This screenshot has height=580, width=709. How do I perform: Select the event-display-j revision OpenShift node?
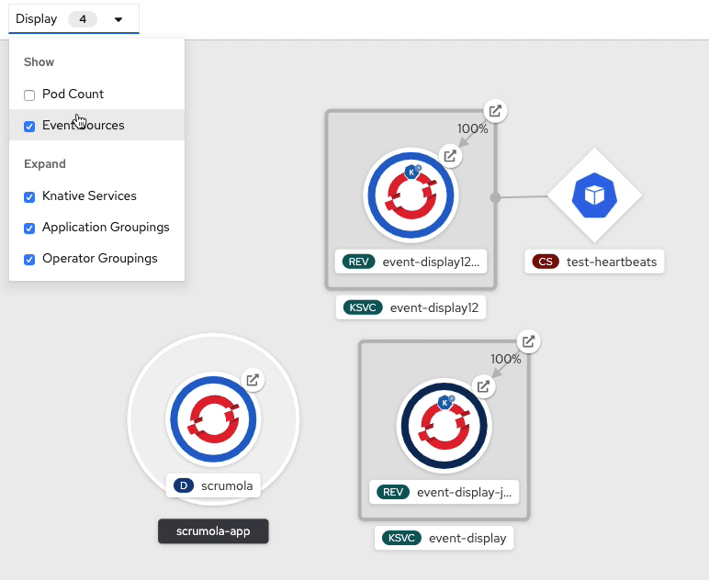click(x=444, y=426)
